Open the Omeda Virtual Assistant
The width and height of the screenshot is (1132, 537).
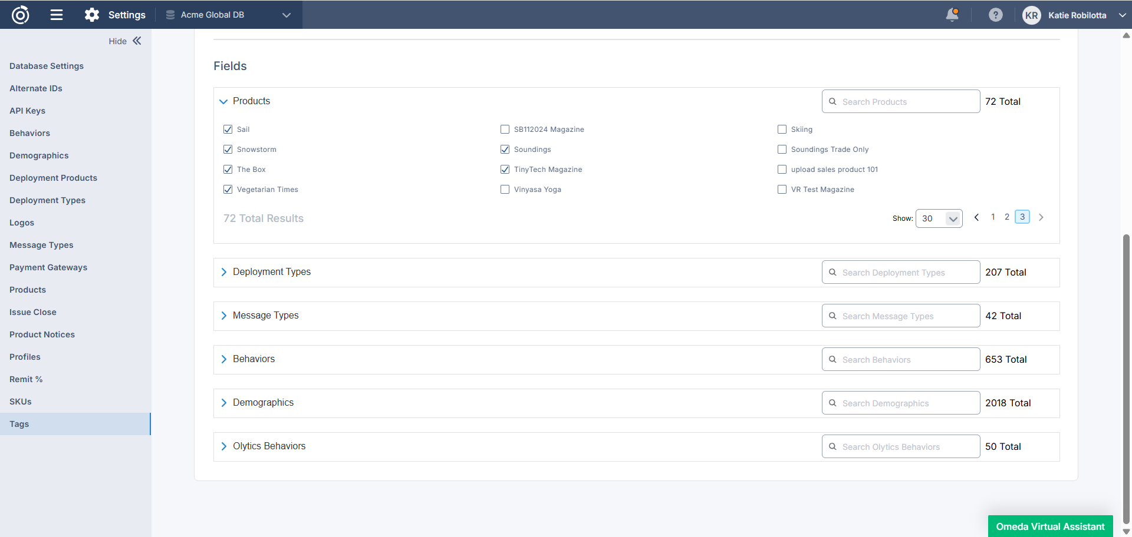pyautogui.click(x=1050, y=526)
